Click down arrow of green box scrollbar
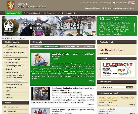Screen dimensions: 138x114 click(134, 31)
